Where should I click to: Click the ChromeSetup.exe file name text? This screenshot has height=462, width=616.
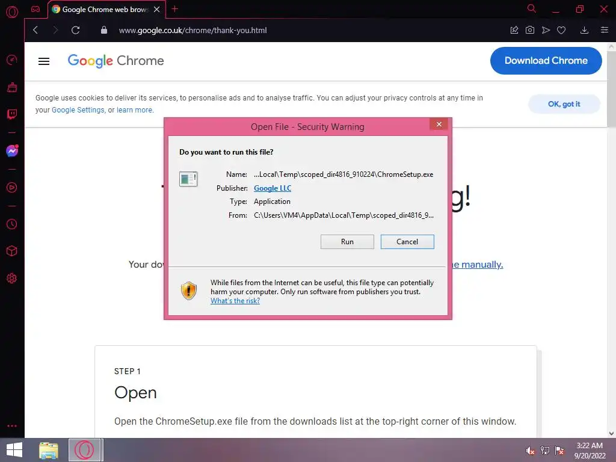[343, 174]
